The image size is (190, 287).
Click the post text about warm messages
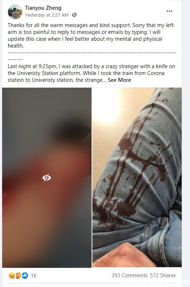pyautogui.click(x=91, y=35)
